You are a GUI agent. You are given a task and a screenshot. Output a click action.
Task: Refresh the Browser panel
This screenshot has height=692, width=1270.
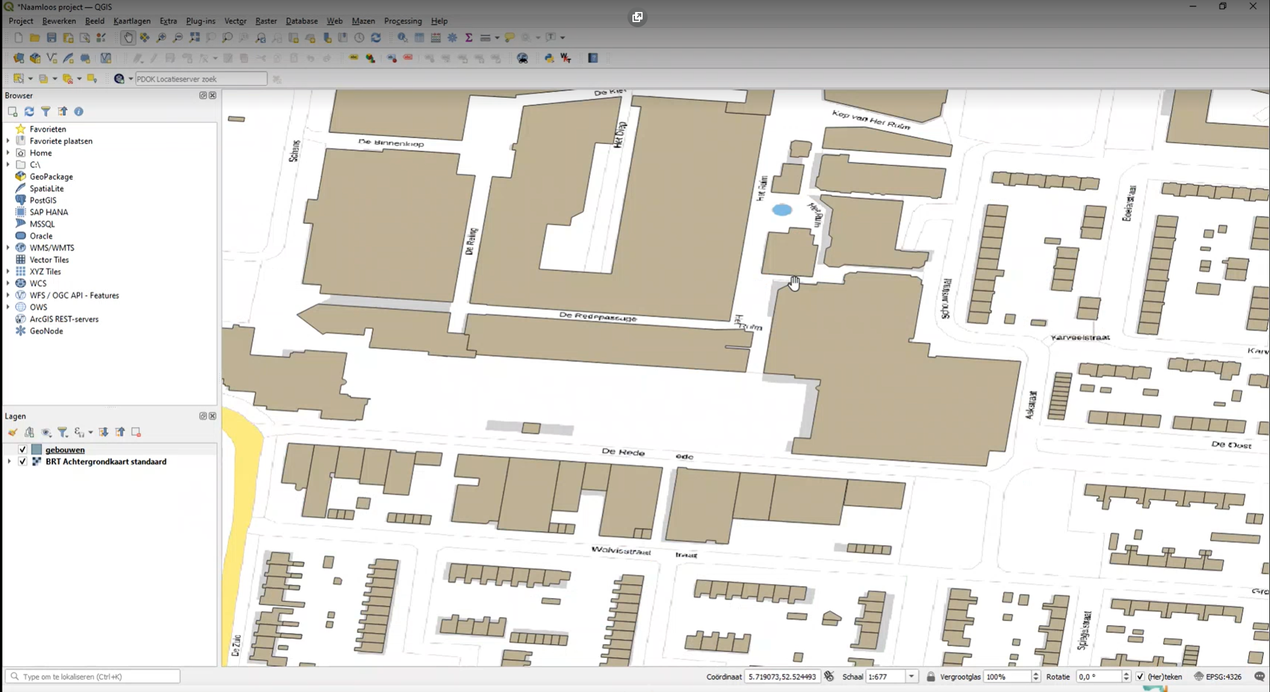point(29,112)
